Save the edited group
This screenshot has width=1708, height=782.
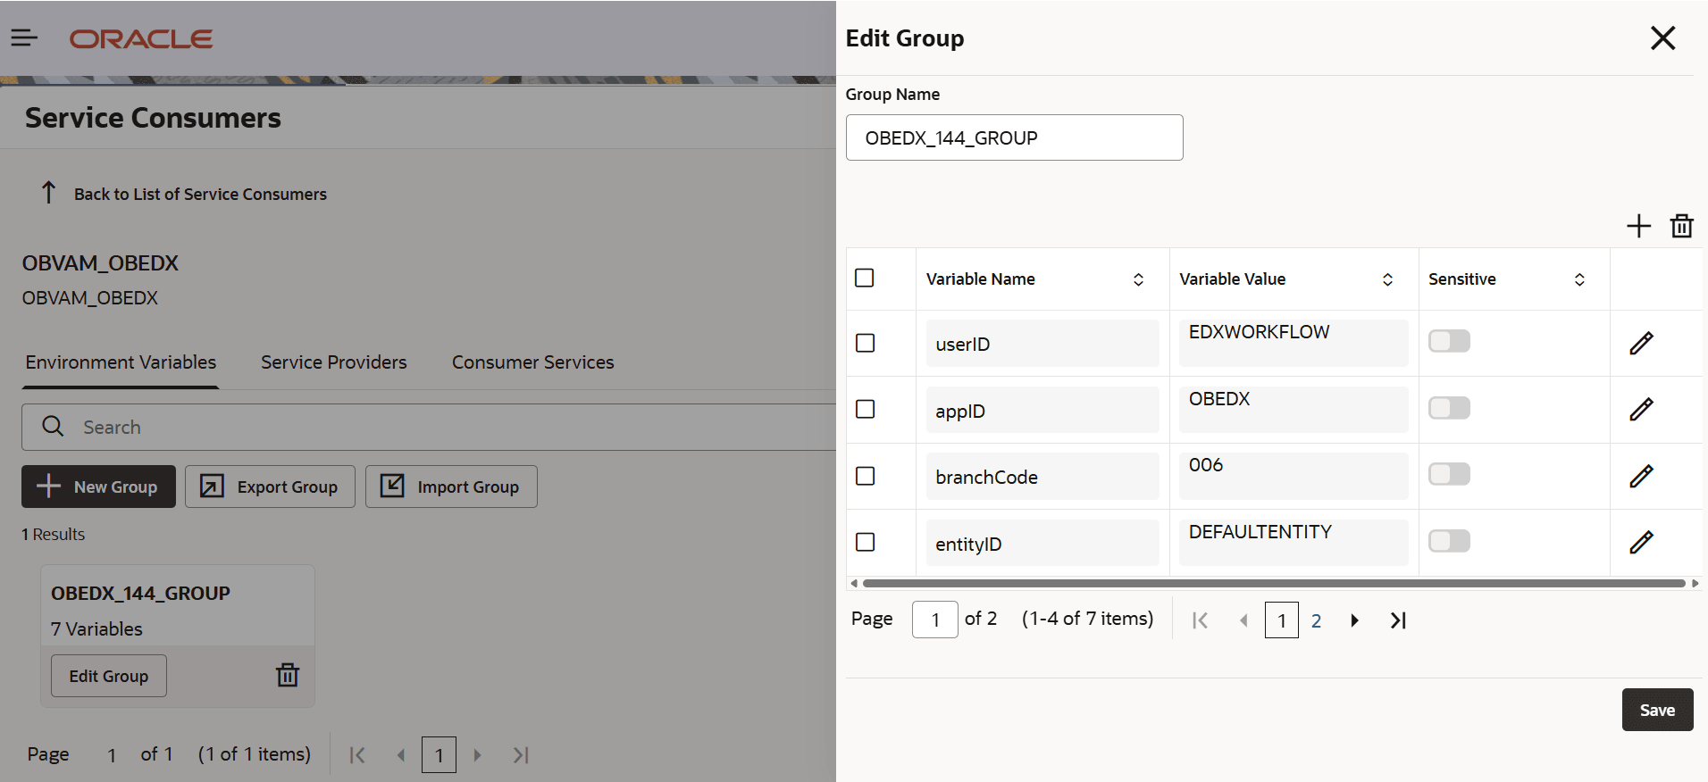coord(1656,710)
